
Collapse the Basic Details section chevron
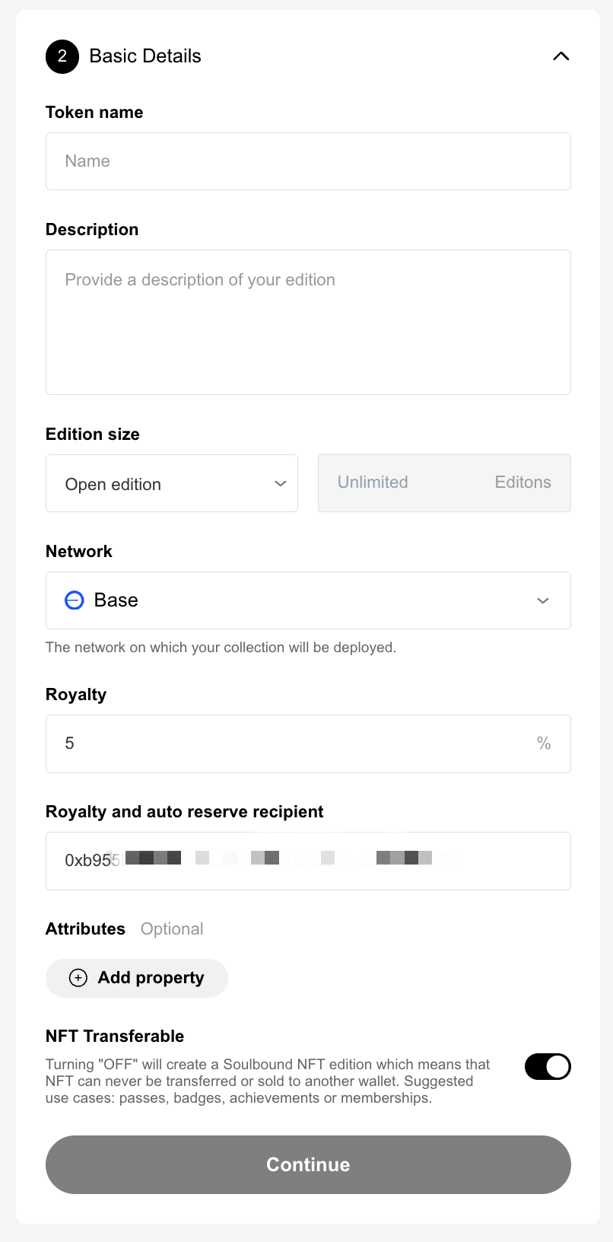561,56
